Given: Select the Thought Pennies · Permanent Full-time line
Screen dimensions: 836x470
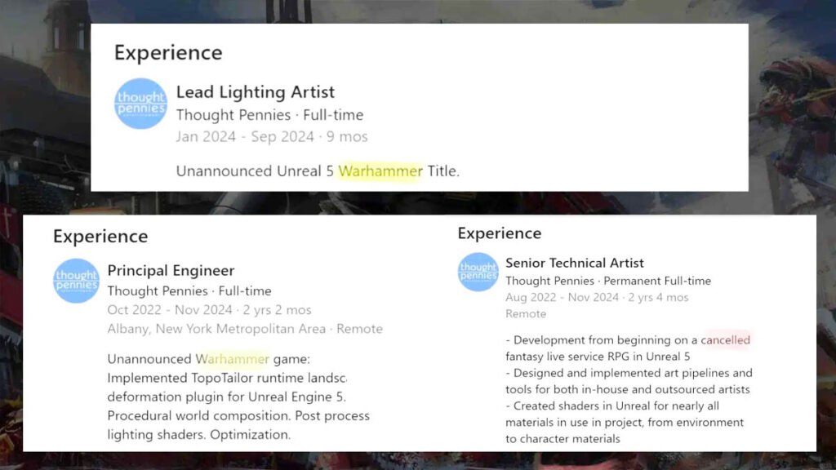Looking at the screenshot, I should [x=607, y=281].
